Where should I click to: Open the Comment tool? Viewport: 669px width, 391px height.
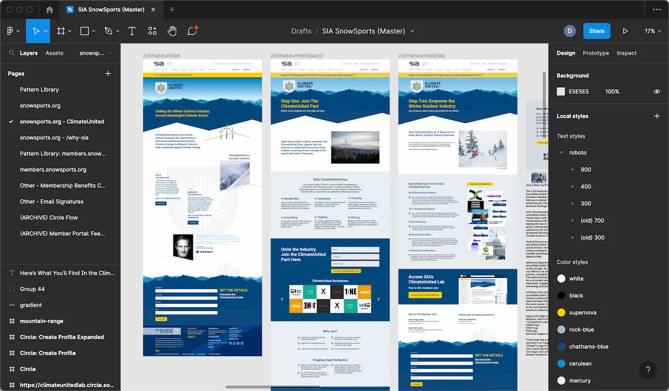point(192,31)
